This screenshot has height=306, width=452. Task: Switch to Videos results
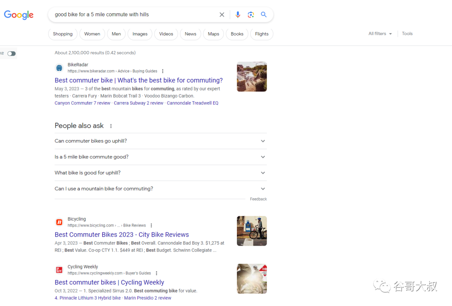[x=166, y=34]
